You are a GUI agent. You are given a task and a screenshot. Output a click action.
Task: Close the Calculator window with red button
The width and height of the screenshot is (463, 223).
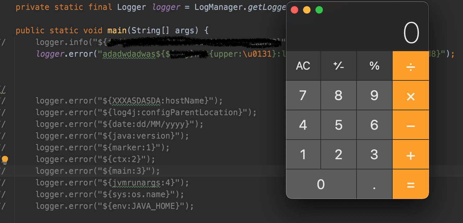point(294,10)
